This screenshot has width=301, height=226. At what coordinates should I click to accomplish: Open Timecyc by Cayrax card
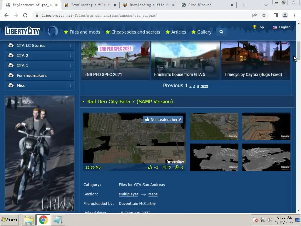click(x=255, y=60)
